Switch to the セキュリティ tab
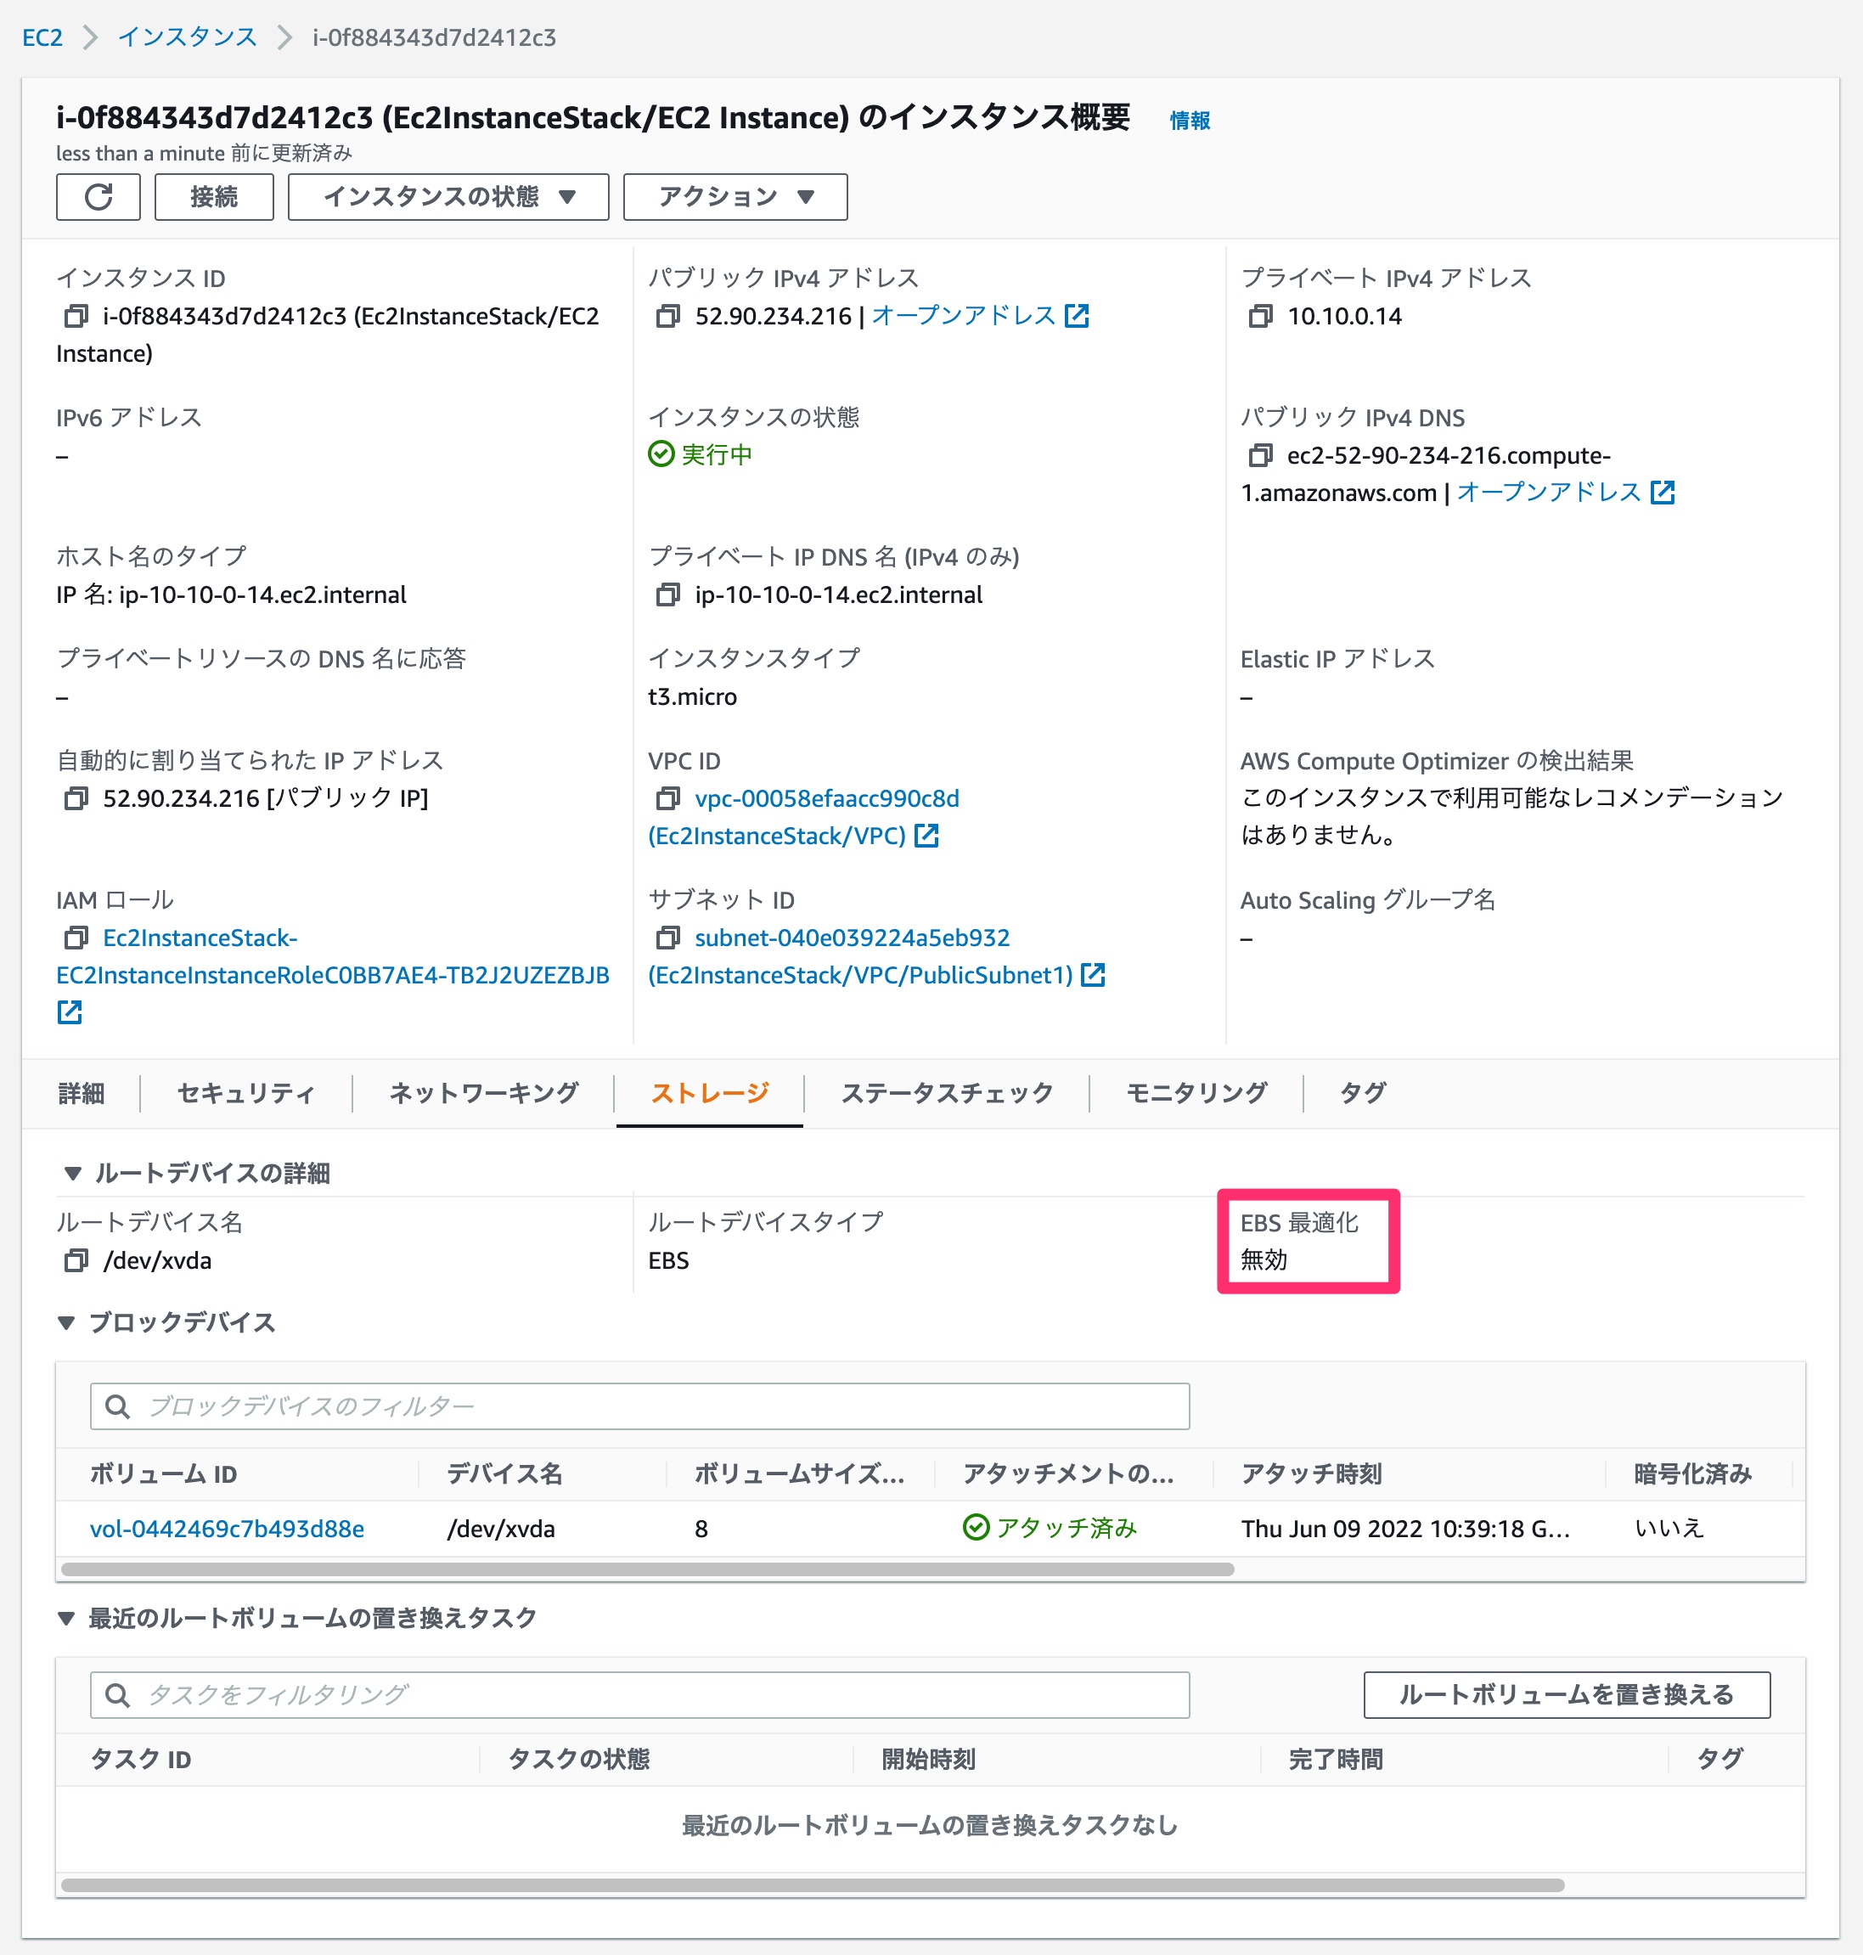This screenshot has height=1955, width=1863. coord(246,1093)
